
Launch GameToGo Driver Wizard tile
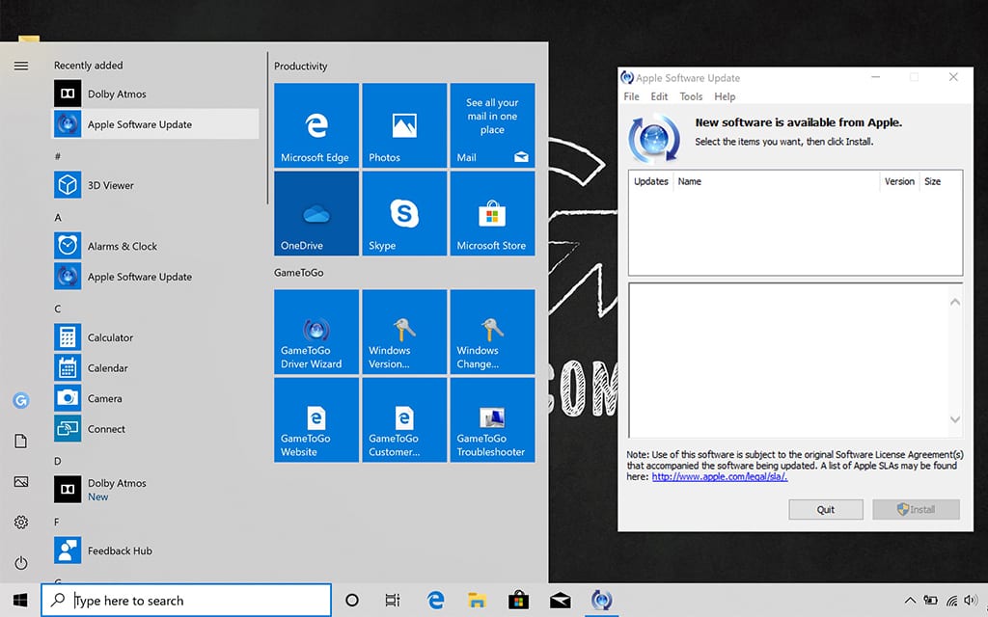pyautogui.click(x=316, y=332)
